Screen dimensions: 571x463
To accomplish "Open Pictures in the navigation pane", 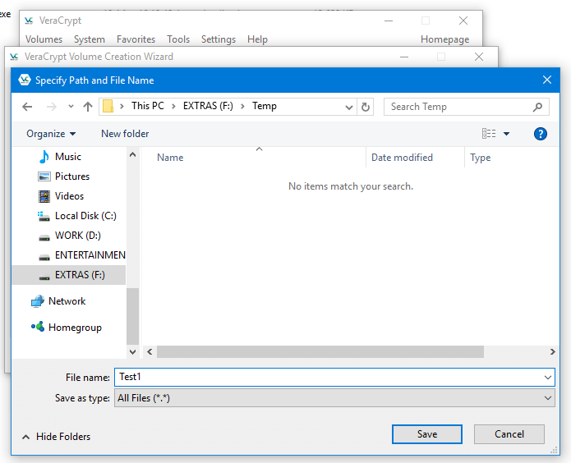I will (72, 176).
